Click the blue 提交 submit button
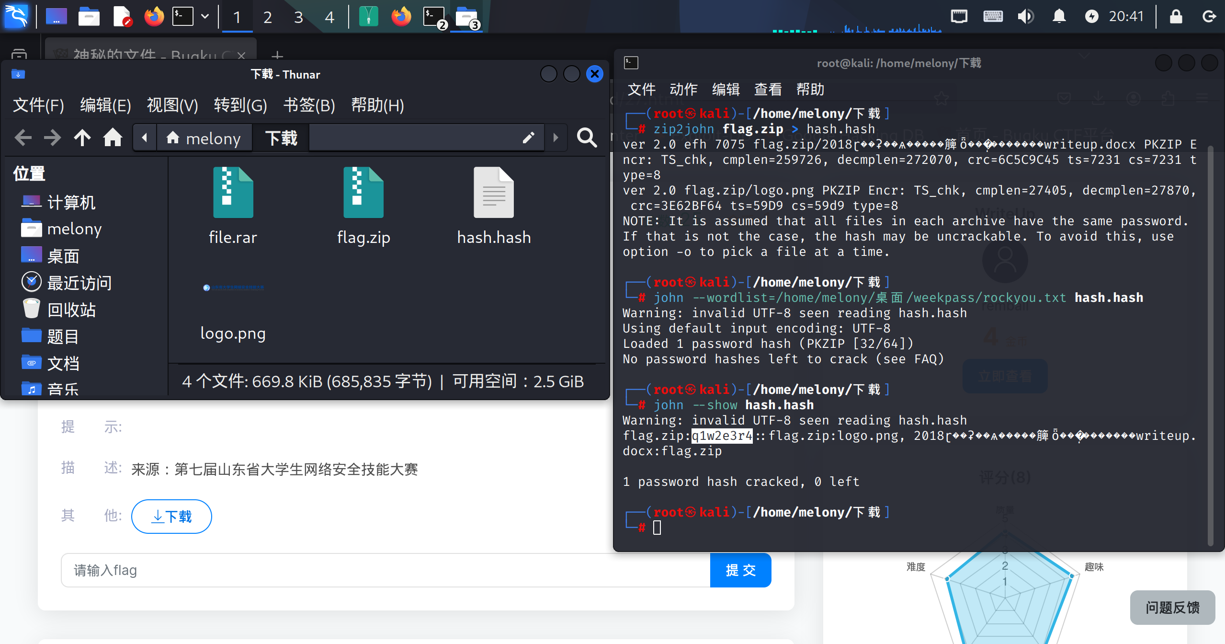 (x=740, y=570)
